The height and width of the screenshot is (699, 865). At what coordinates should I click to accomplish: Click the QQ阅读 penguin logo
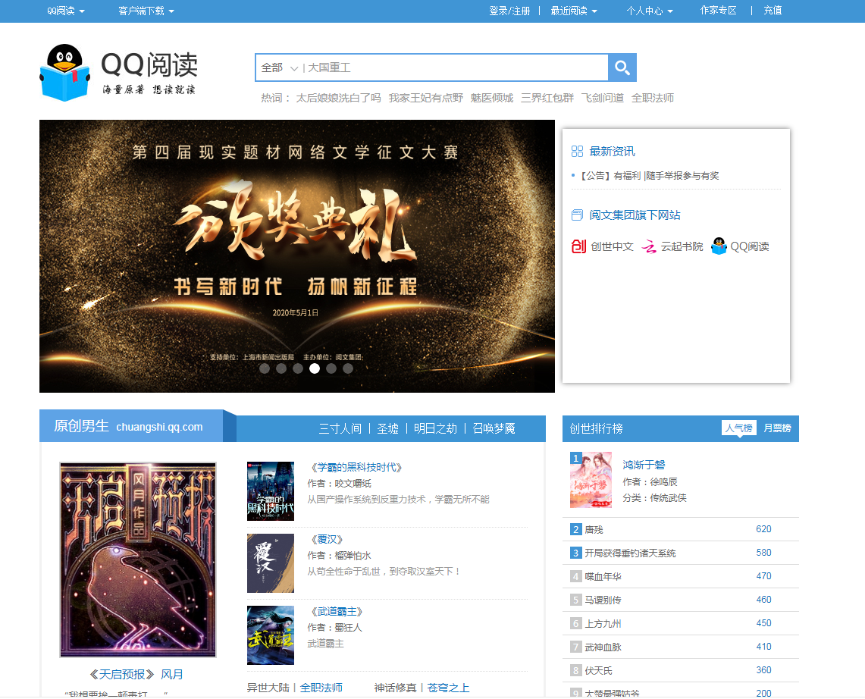coord(64,72)
